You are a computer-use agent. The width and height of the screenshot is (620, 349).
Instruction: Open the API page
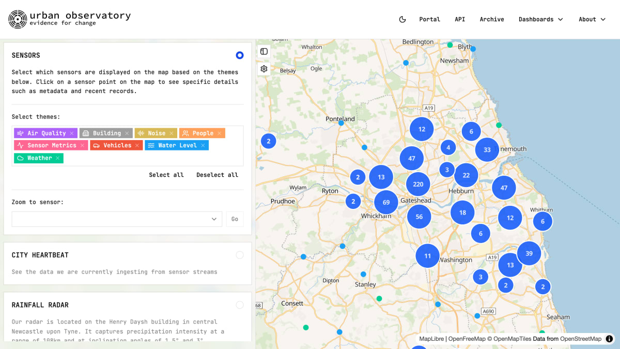[x=460, y=19]
